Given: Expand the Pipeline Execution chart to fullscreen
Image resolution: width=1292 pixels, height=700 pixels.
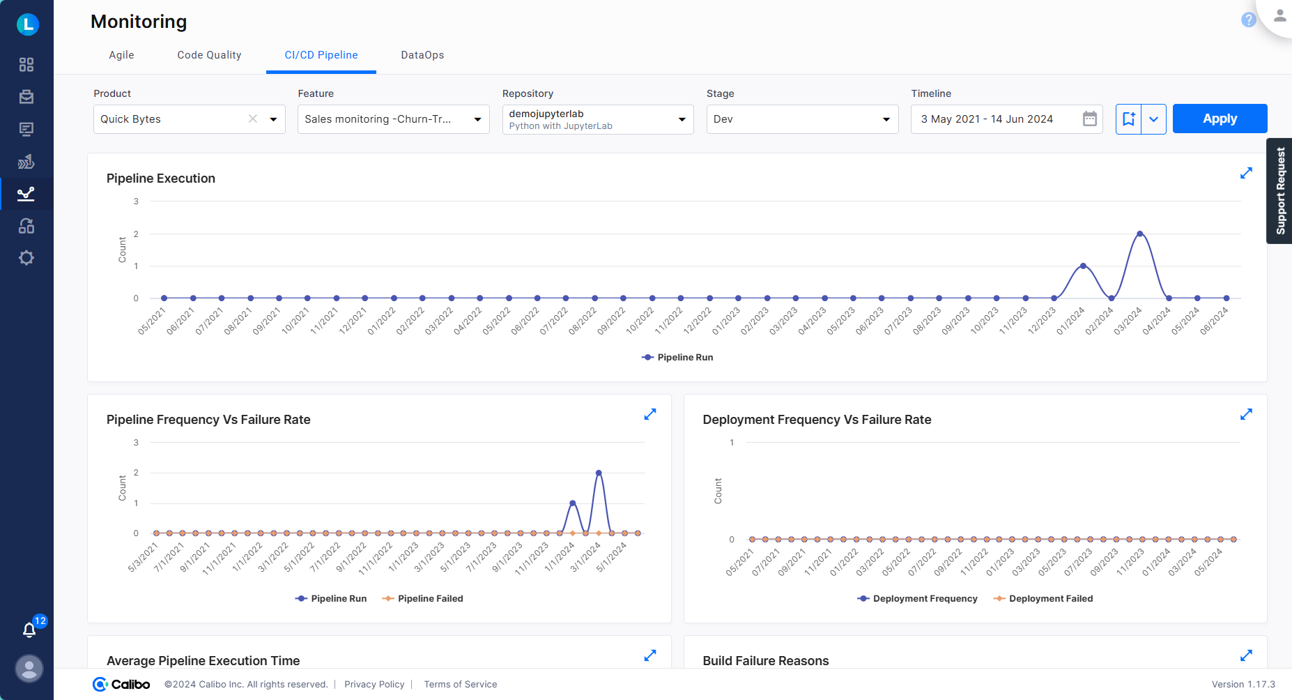Looking at the screenshot, I should click(1247, 173).
